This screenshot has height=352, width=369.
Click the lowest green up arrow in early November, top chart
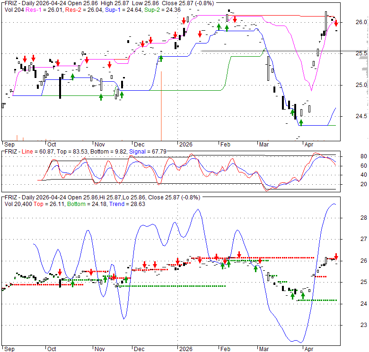(x=101, y=97)
